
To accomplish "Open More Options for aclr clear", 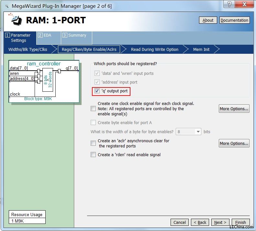I will click(234, 144).
